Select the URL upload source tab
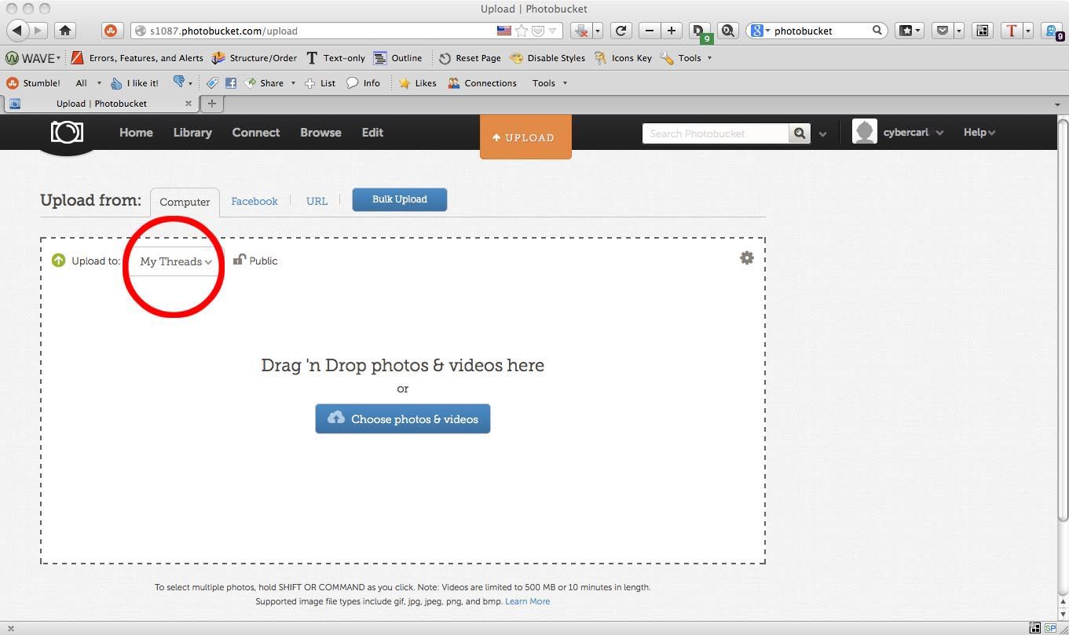Image resolution: width=1069 pixels, height=635 pixels. point(317,201)
